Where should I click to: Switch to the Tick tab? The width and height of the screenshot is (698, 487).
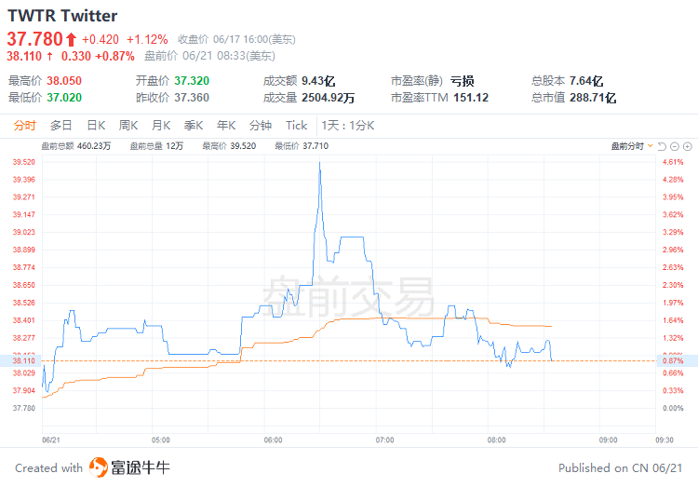(297, 126)
